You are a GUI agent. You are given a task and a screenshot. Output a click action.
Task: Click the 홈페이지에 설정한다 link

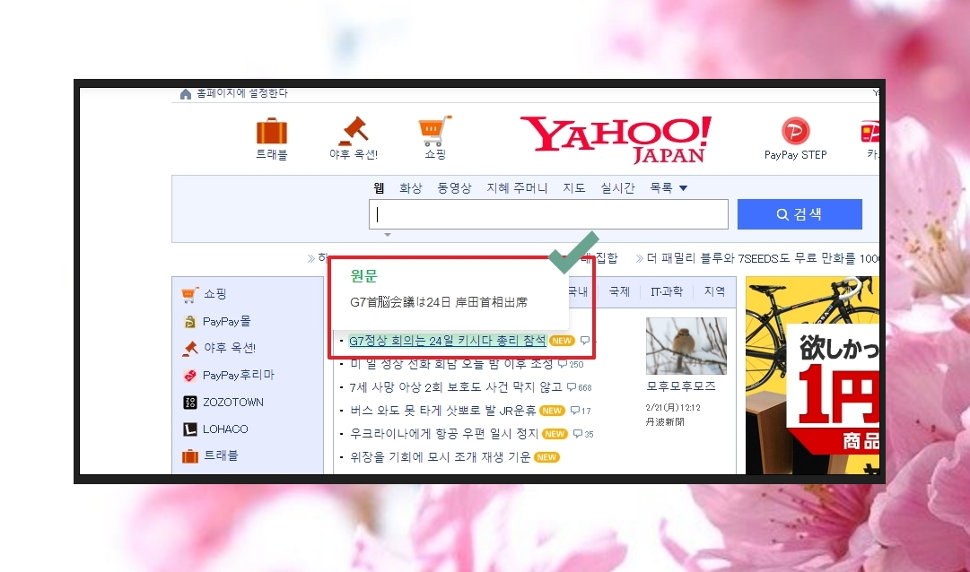(x=242, y=93)
